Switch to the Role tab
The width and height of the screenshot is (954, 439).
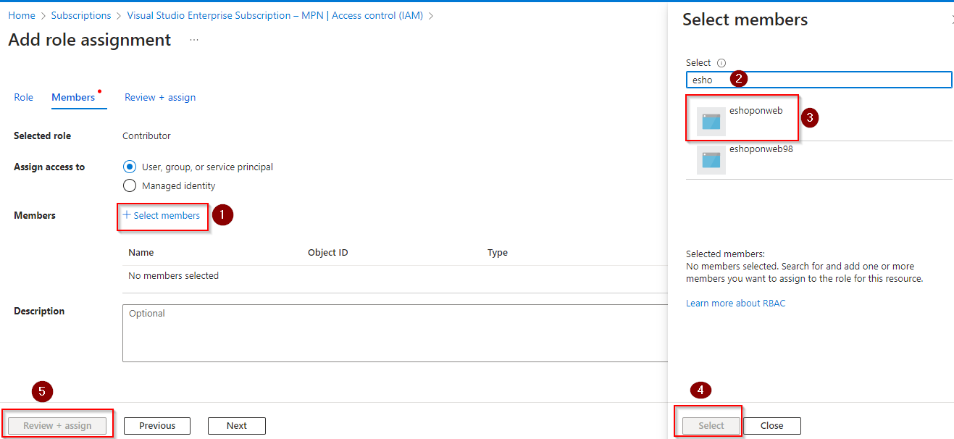tap(24, 97)
